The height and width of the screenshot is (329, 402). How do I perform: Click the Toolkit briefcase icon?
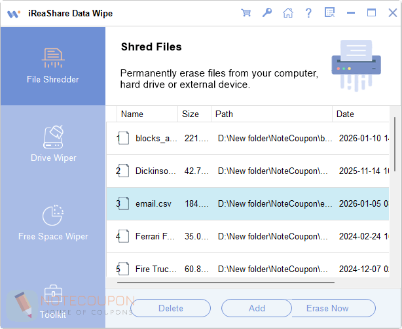53,294
